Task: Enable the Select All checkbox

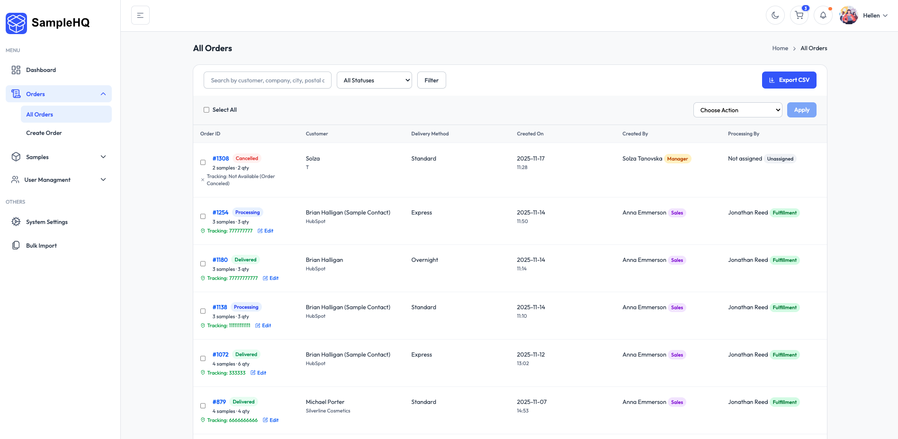Action: (207, 109)
